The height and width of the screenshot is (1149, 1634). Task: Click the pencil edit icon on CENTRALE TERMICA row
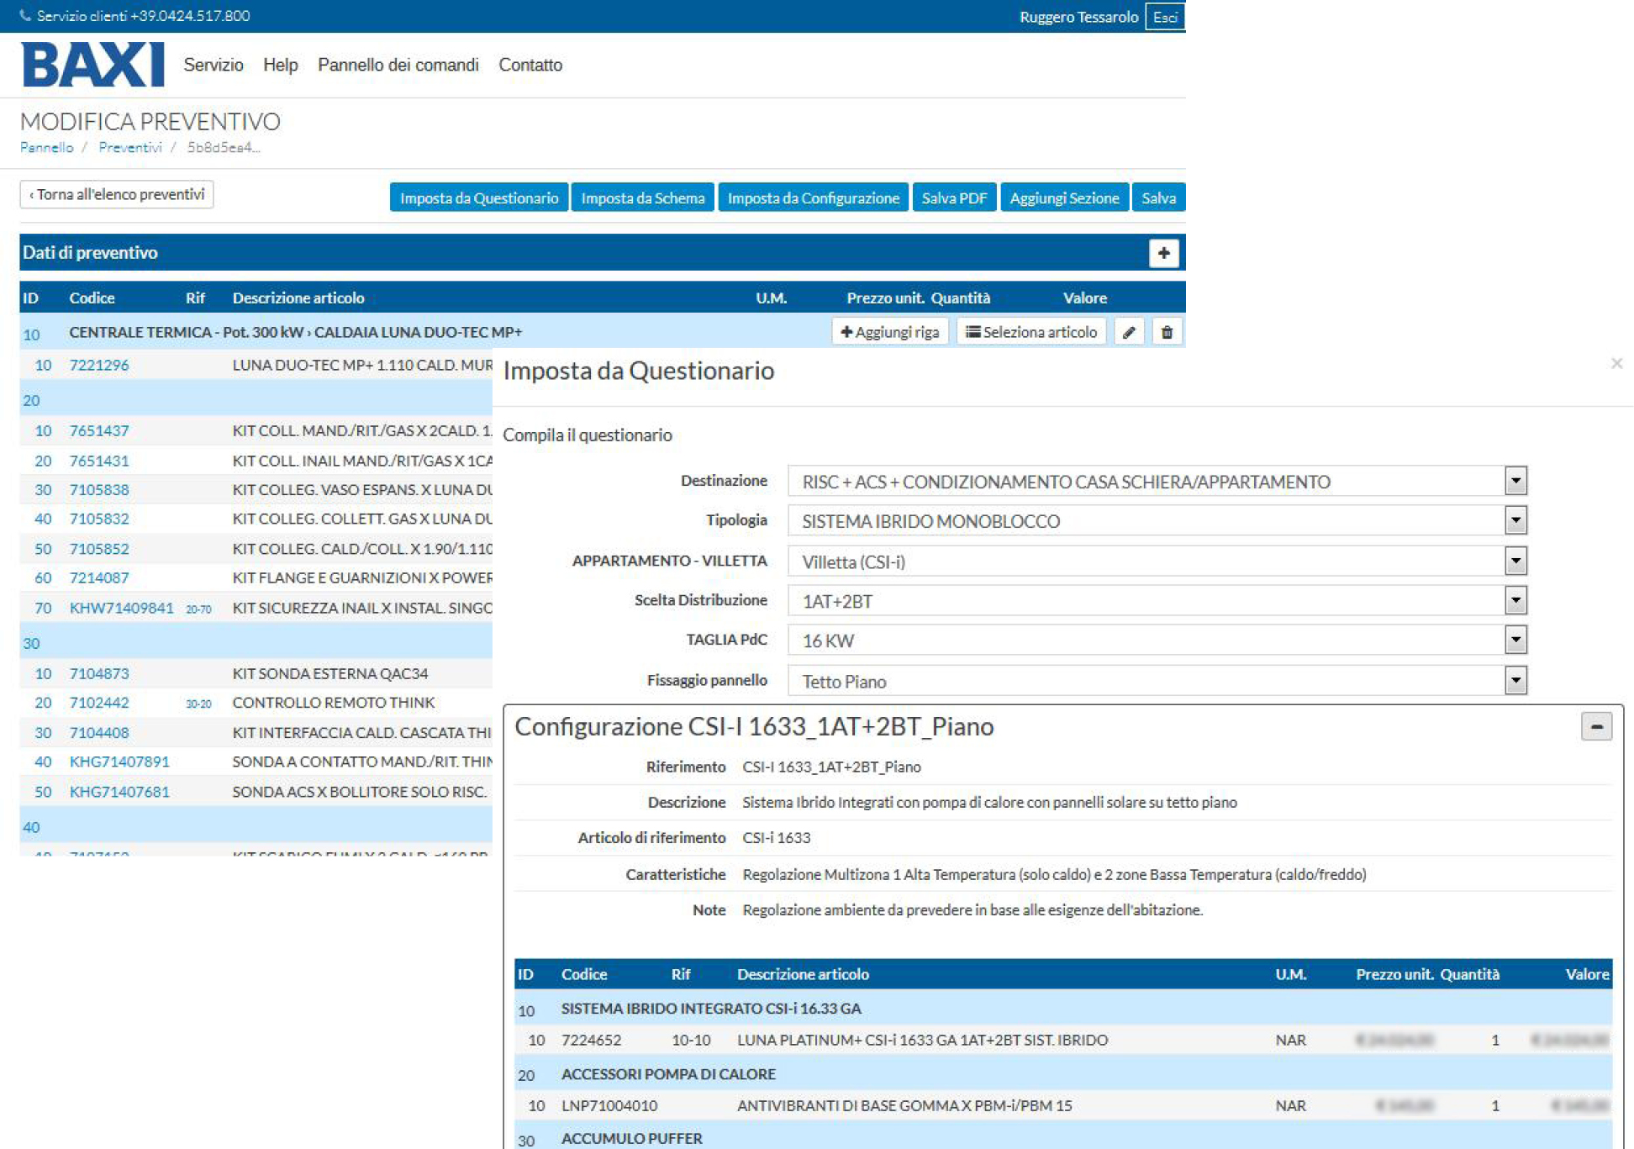click(x=1129, y=332)
